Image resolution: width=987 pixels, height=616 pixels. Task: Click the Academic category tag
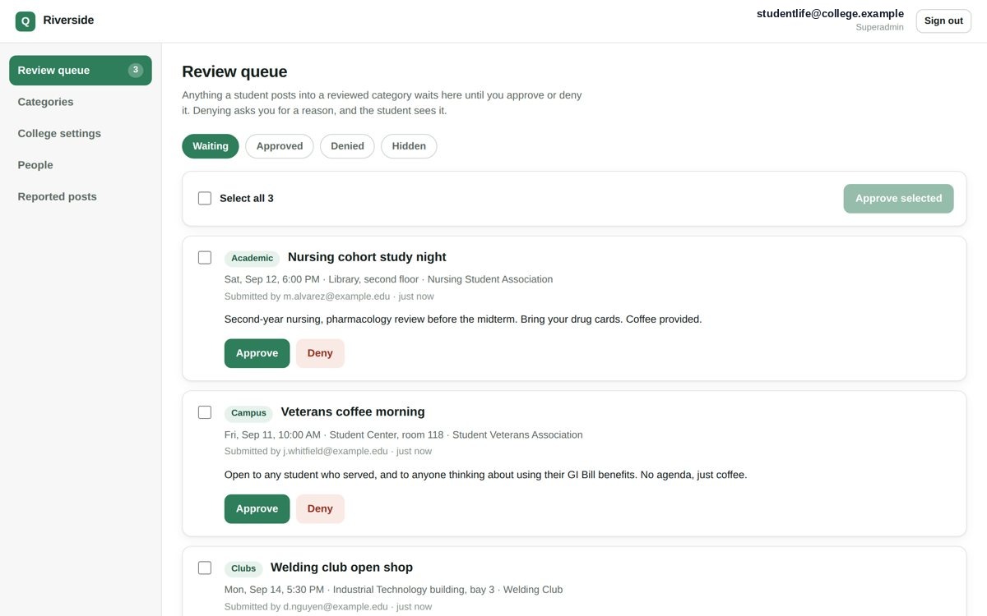pos(252,259)
